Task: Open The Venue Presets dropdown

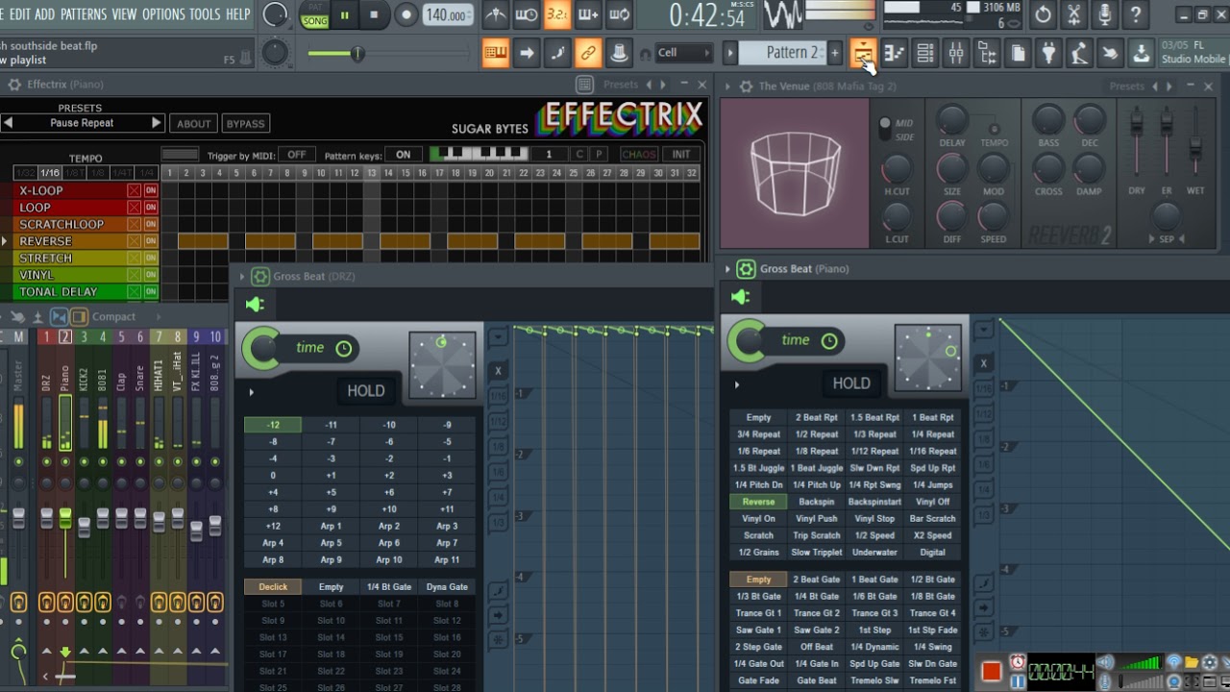Action: [1126, 86]
